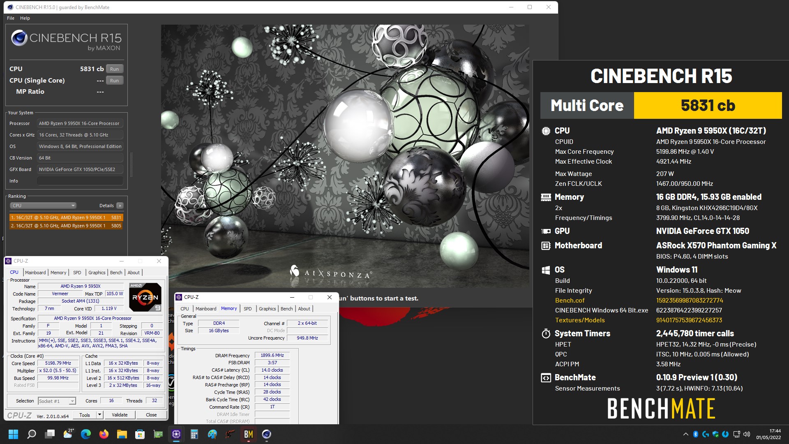789x444 pixels.
Task: Click the Bluetooth tray icon
Action: [696, 434]
